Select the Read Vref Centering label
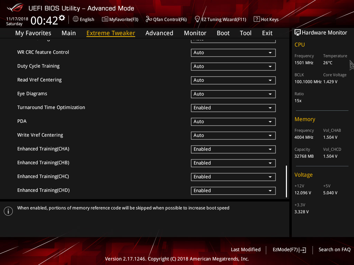This screenshot has height=265, width=354. [39, 80]
